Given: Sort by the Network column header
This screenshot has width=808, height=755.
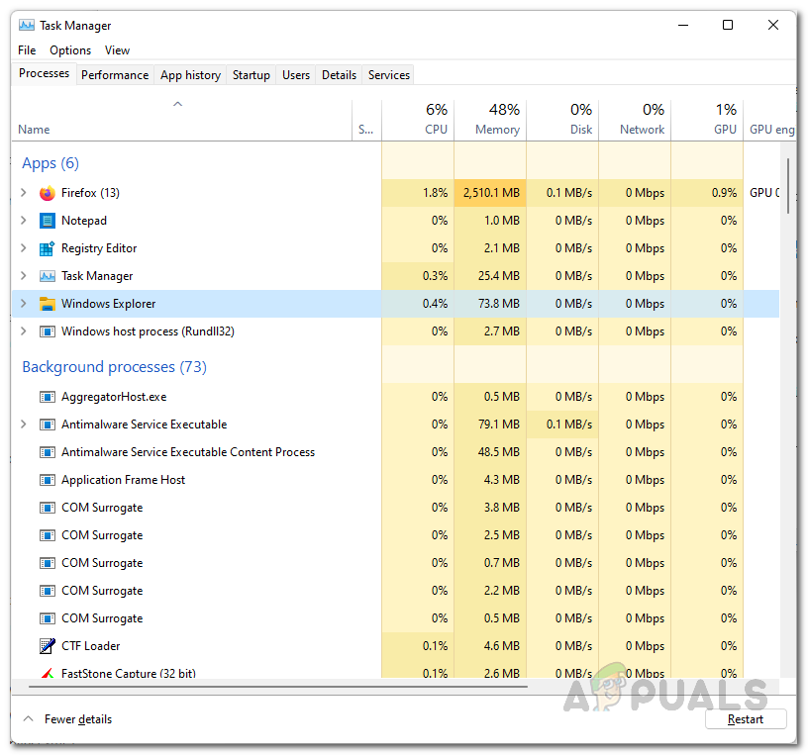Looking at the screenshot, I should coord(635,120).
